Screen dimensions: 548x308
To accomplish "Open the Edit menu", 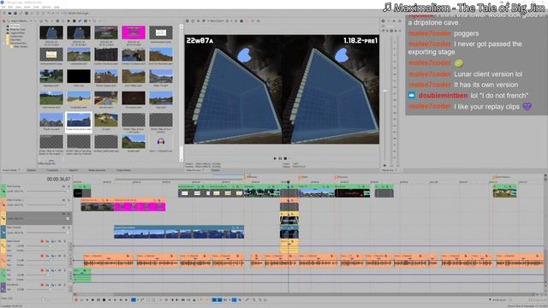I will pyautogui.click(x=10, y=7).
